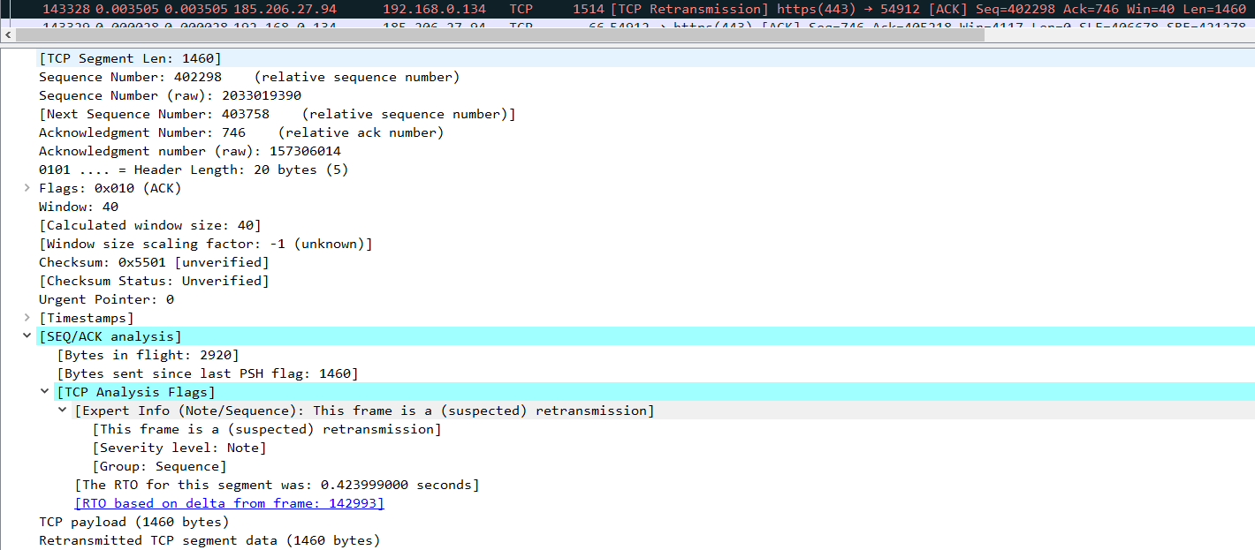Open the RTO based on delta from frame link
The width and height of the screenshot is (1255, 550).
(229, 503)
